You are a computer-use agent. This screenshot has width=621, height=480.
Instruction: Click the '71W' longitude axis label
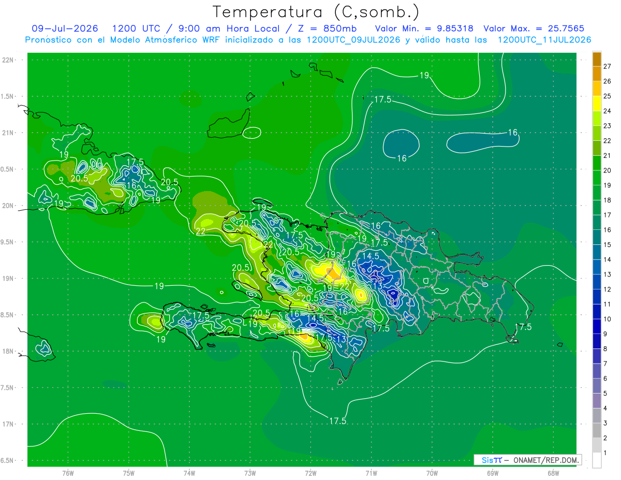(371, 473)
